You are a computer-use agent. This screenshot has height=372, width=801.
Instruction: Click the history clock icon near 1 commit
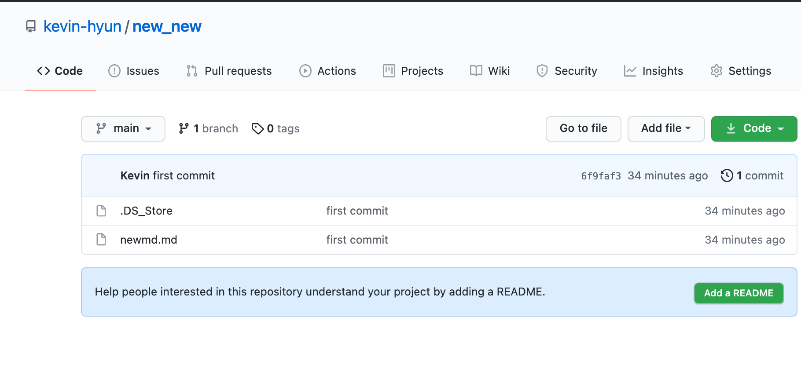click(727, 175)
